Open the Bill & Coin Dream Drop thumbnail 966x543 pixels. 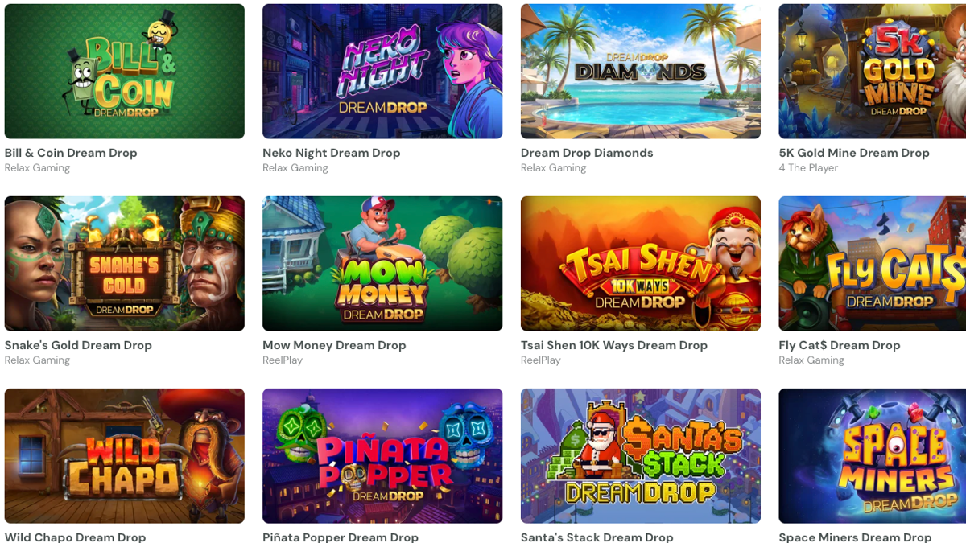(125, 72)
